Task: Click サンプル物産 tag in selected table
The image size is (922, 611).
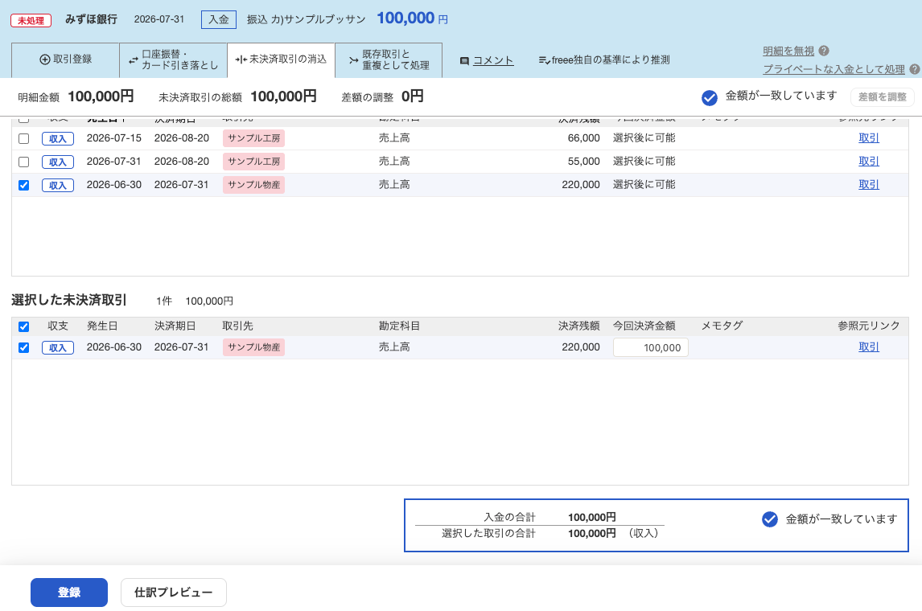Action: tap(253, 347)
